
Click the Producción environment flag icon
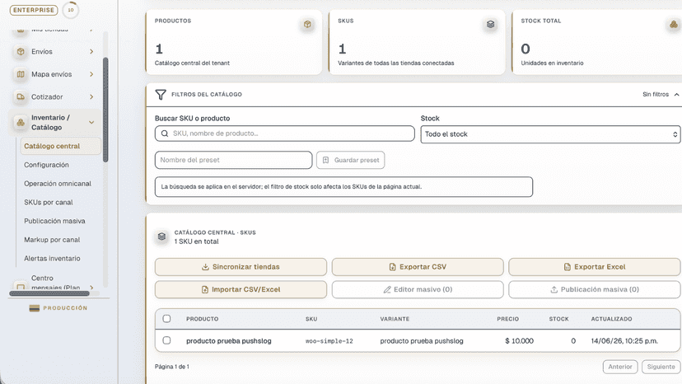pos(35,308)
